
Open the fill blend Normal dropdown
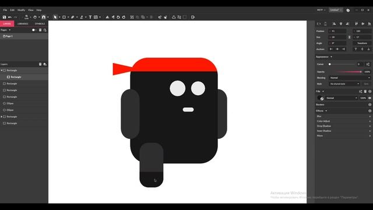click(342, 98)
